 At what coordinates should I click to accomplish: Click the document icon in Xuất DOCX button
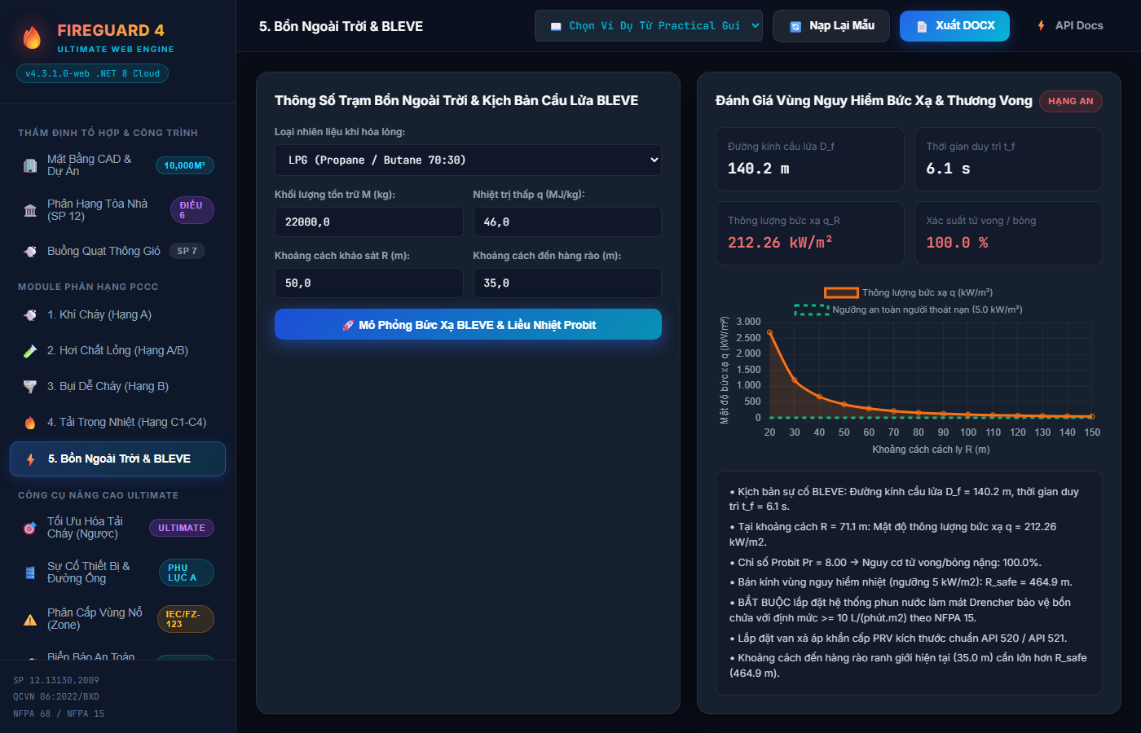pos(922,27)
